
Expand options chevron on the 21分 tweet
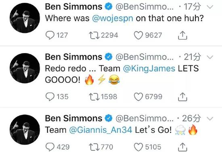(210, 57)
